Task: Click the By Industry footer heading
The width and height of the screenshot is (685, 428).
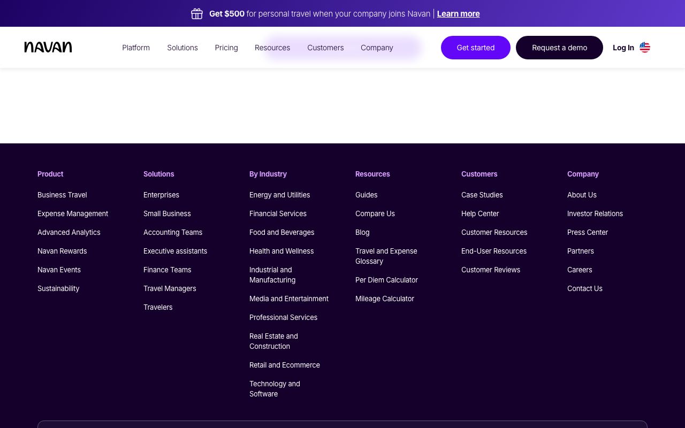Action: pos(268,174)
